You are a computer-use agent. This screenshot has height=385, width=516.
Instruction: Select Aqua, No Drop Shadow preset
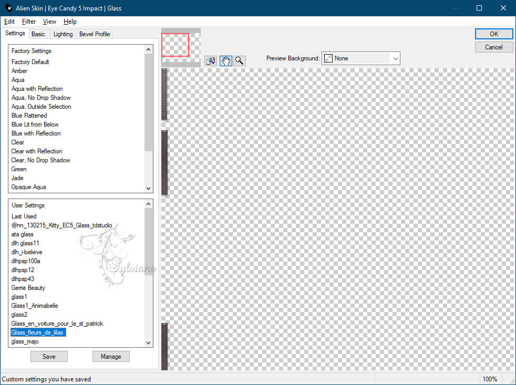(41, 97)
